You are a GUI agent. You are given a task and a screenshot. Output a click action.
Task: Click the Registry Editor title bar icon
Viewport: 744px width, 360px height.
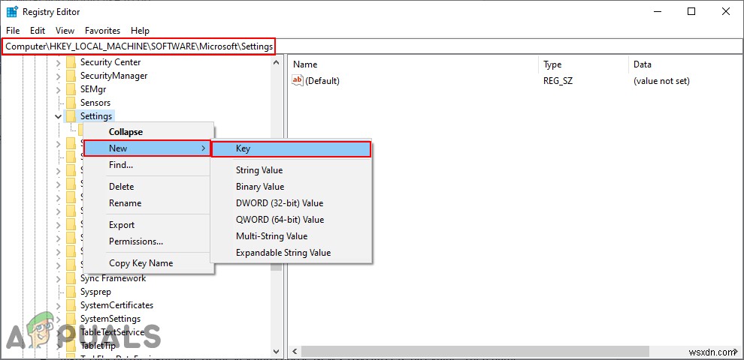12,11
